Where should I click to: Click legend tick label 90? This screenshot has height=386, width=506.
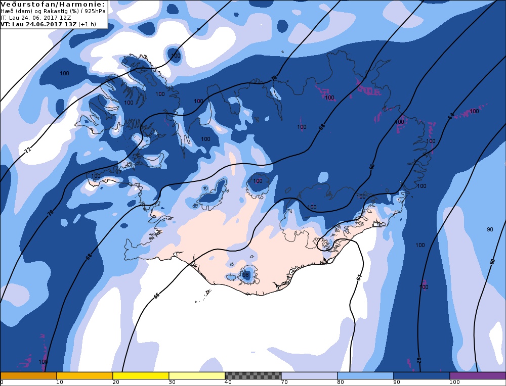click(x=397, y=382)
